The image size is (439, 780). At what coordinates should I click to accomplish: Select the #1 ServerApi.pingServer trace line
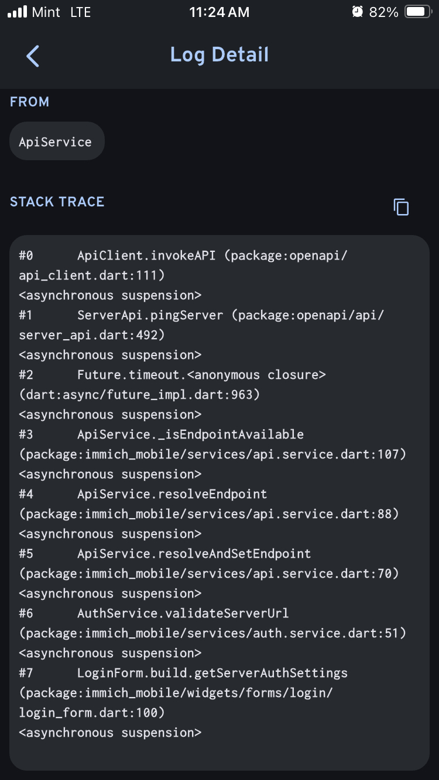pos(201,315)
